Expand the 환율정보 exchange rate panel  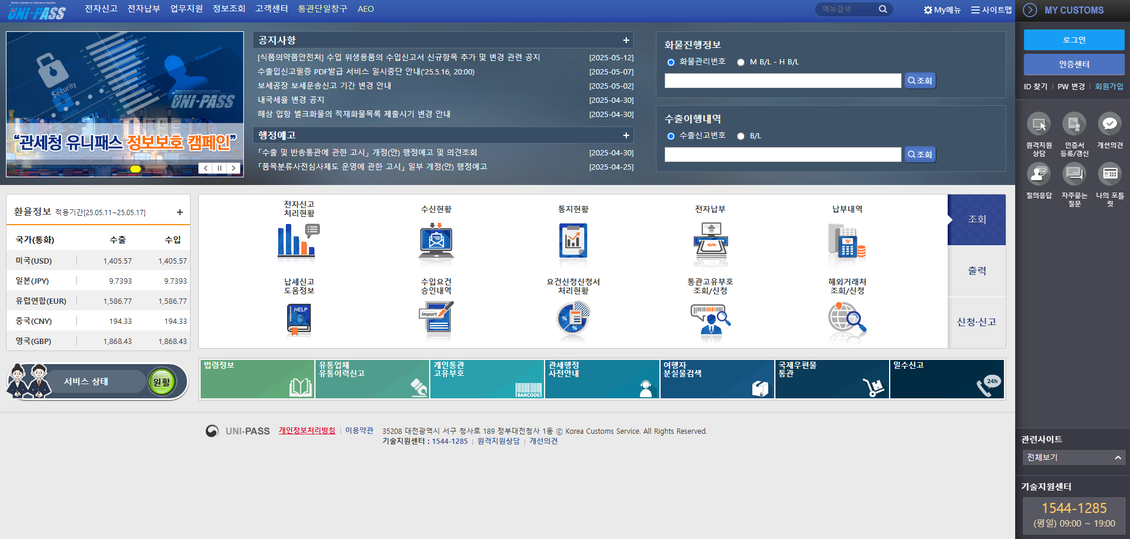point(179,212)
